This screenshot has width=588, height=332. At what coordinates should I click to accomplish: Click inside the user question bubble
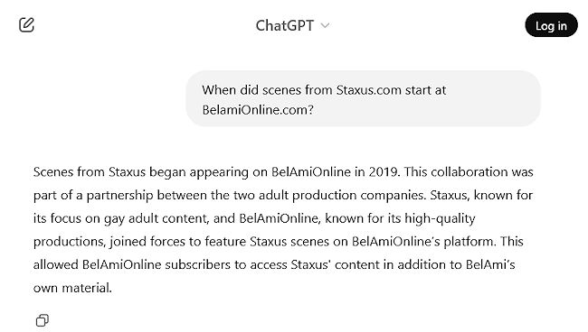(363, 98)
